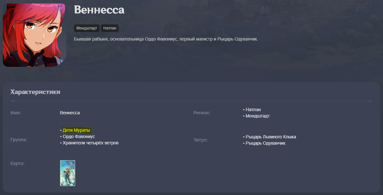Open the Ордо Фавониус group link
The image size is (383, 195).
pyautogui.click(x=79, y=136)
